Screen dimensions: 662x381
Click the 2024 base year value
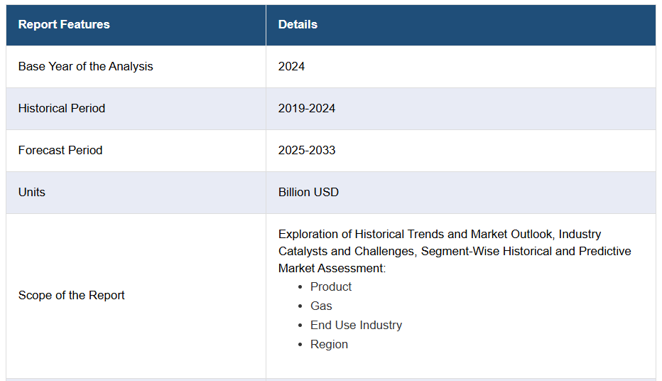[x=291, y=66]
